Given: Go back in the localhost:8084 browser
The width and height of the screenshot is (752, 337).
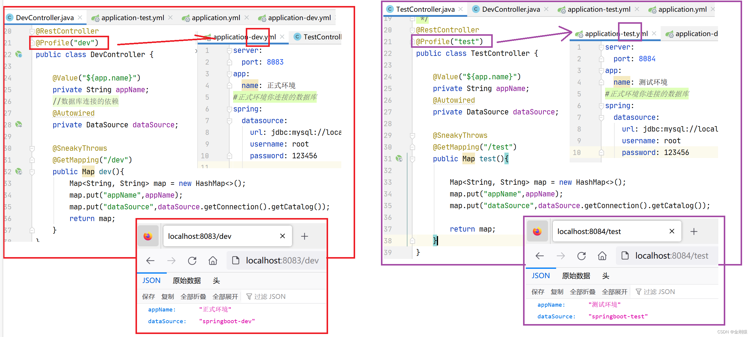Looking at the screenshot, I should (x=540, y=256).
